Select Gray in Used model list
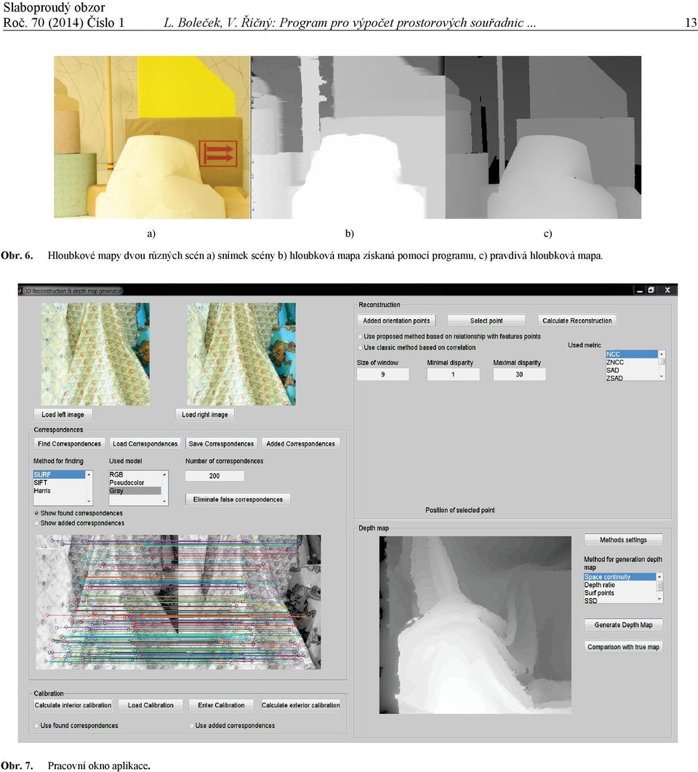Screen dimensions: 698x772 coord(135,491)
